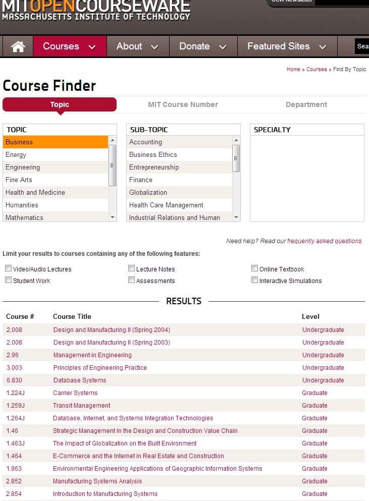This screenshot has height=501, width=369.
Task: Click Sub-Topic list scroll down arrow
Action: pyautogui.click(x=236, y=217)
